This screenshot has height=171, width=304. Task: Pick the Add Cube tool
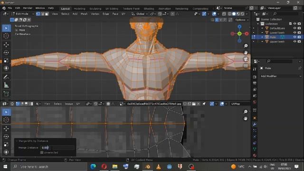pyautogui.click(x=6, y=94)
